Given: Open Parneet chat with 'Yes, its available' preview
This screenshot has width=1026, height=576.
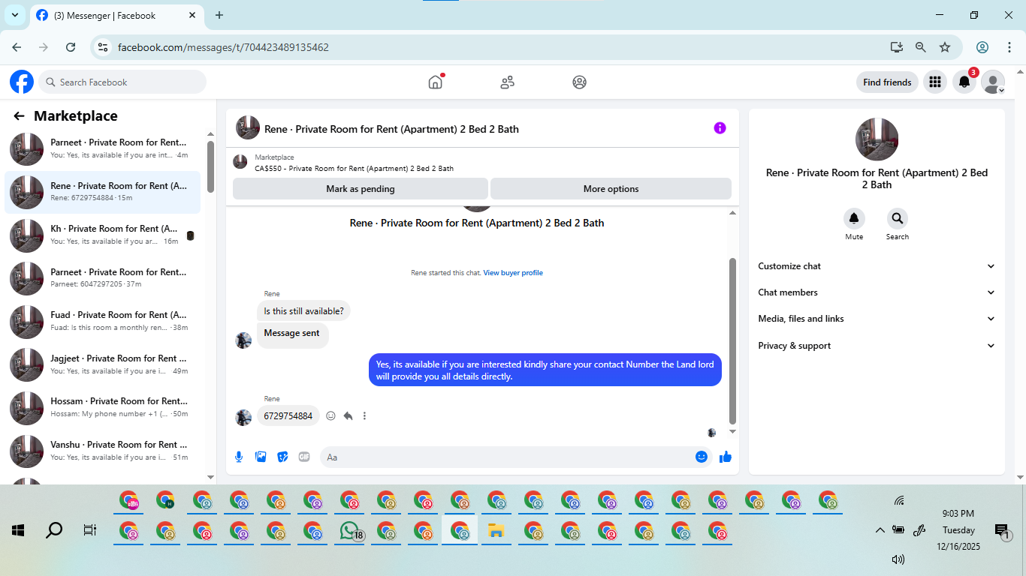Looking at the screenshot, I should coord(103,148).
